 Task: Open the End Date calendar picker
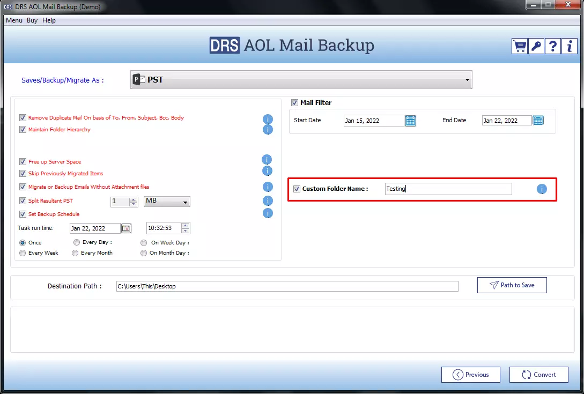[x=538, y=120]
